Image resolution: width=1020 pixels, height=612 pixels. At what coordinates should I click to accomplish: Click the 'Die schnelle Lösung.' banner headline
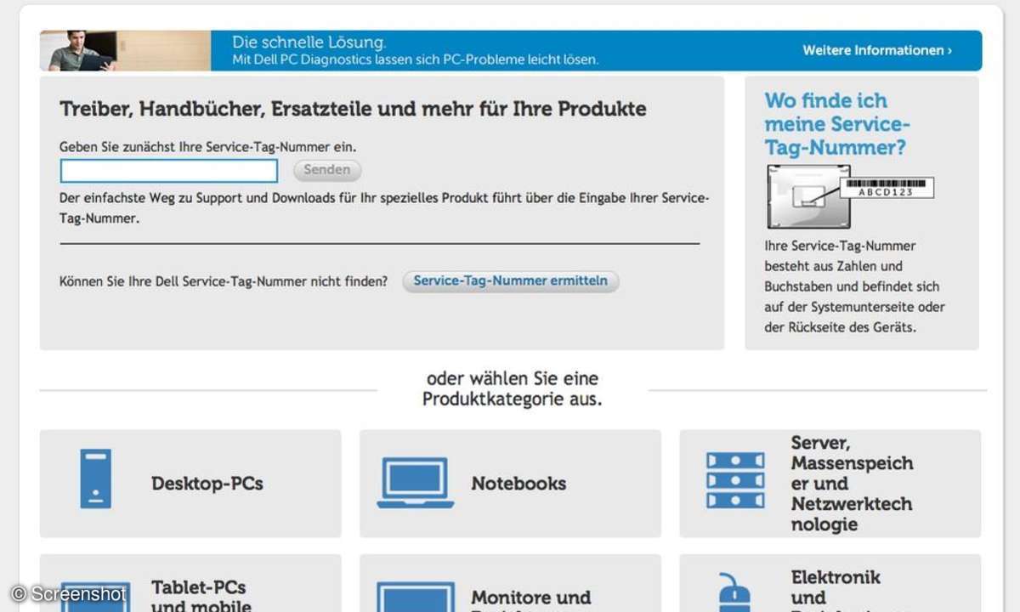click(x=309, y=42)
